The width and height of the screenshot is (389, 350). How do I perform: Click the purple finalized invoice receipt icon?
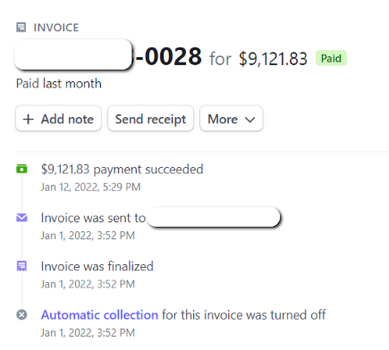tap(21, 266)
